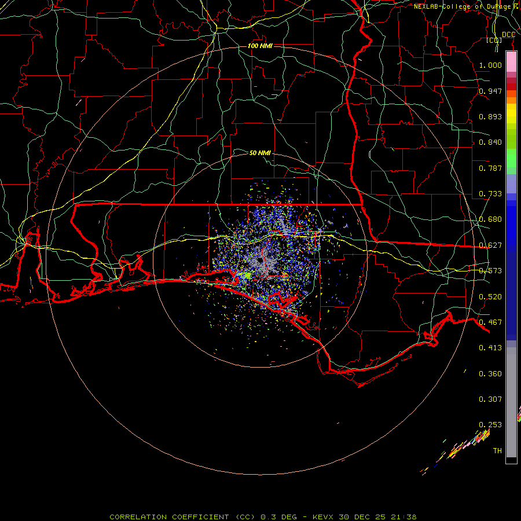
Task: Pick the gray color bar segment beside 0.307
Action: [511, 402]
